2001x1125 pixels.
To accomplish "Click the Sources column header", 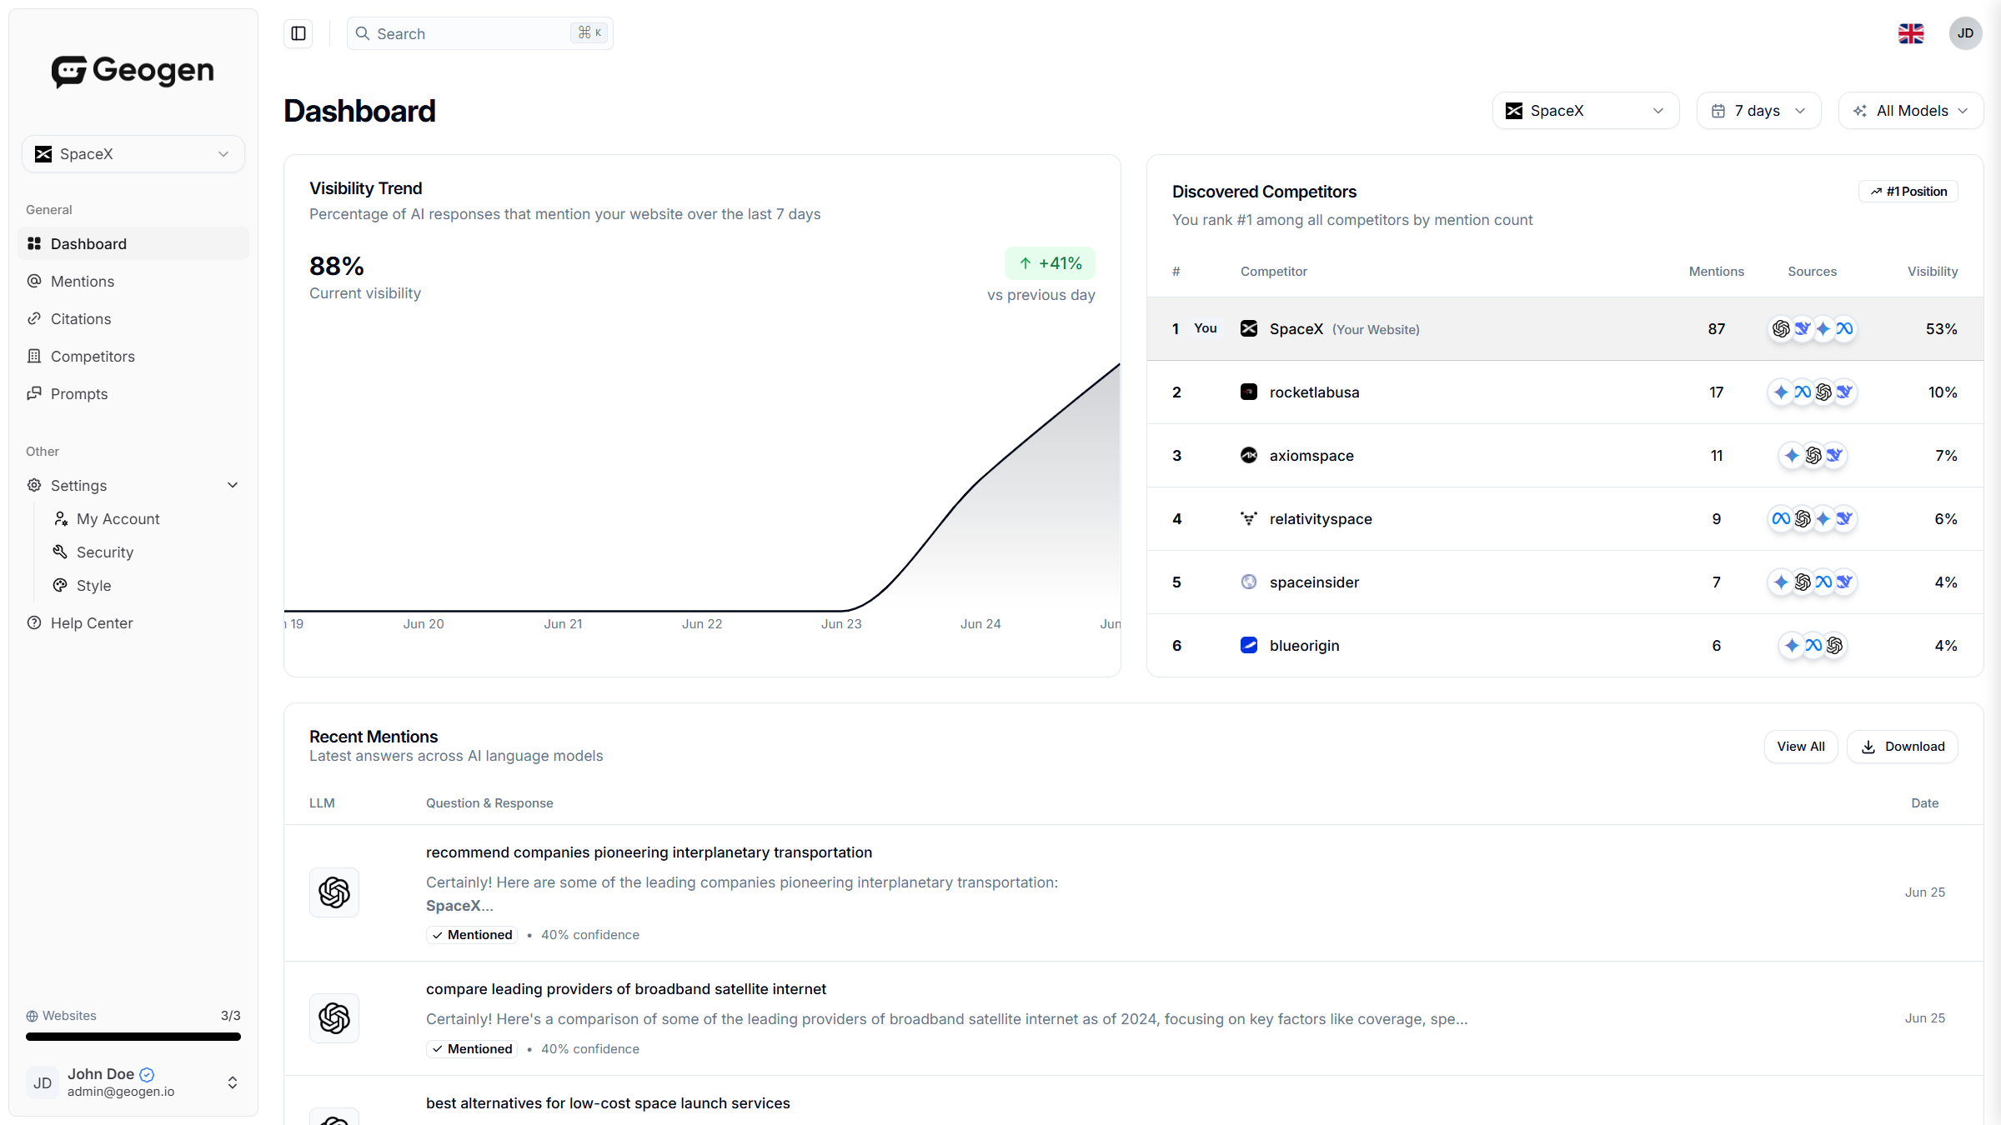I will 1813,272.
